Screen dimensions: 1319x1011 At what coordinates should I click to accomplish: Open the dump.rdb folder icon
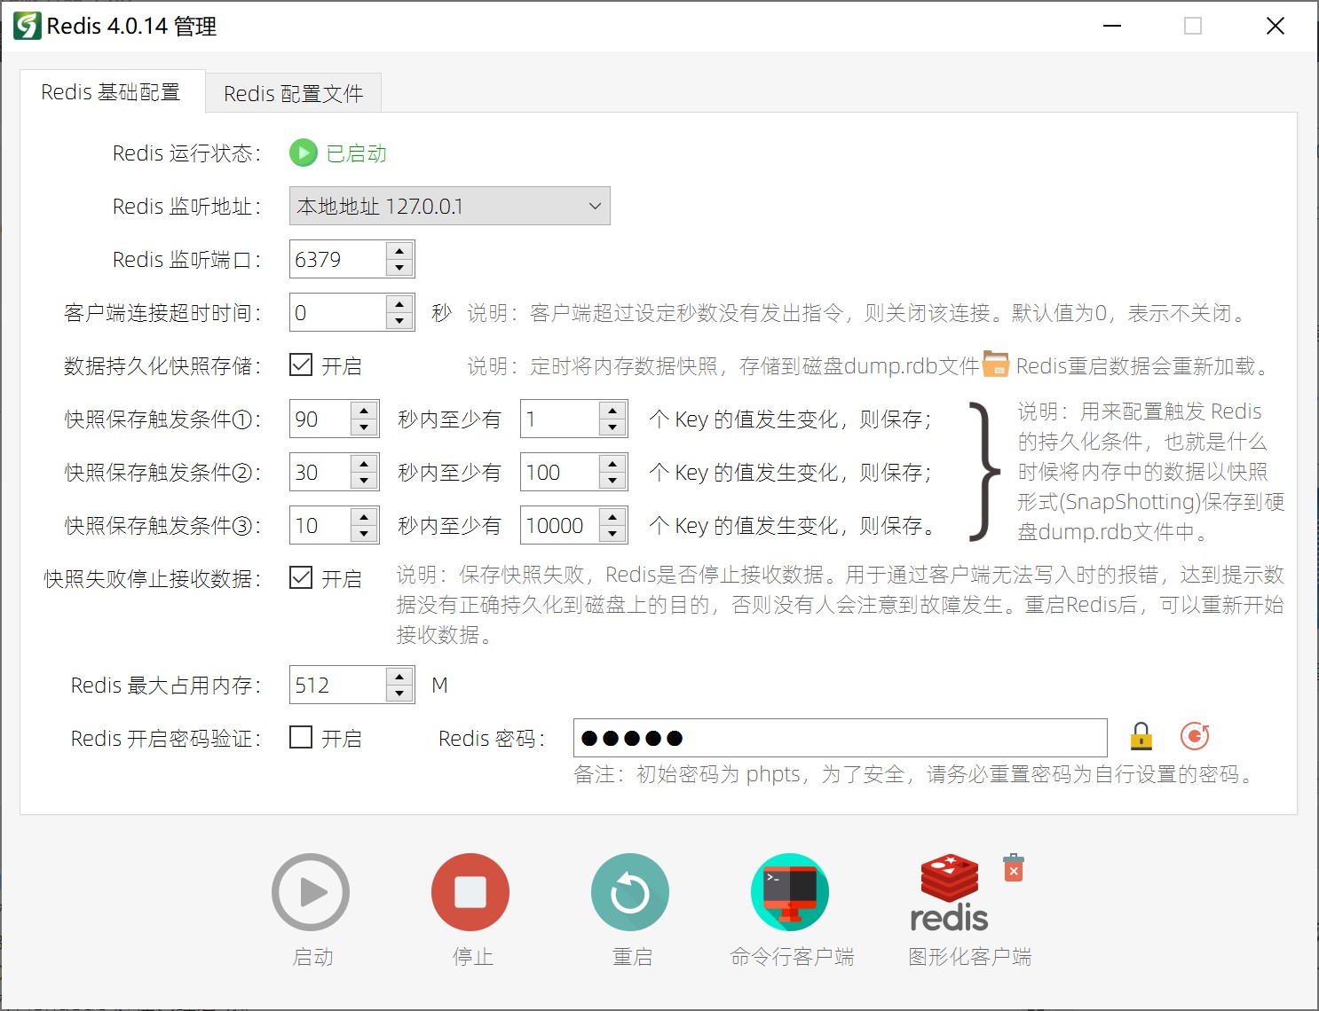pos(996,364)
